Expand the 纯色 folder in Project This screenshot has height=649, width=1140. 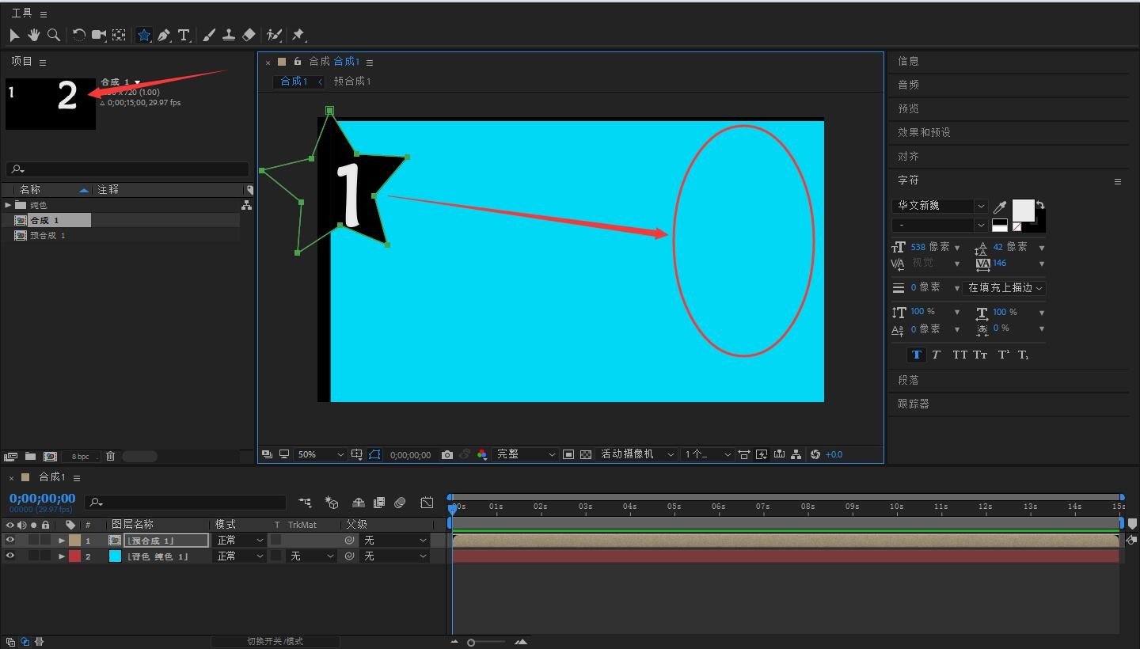pos(8,205)
